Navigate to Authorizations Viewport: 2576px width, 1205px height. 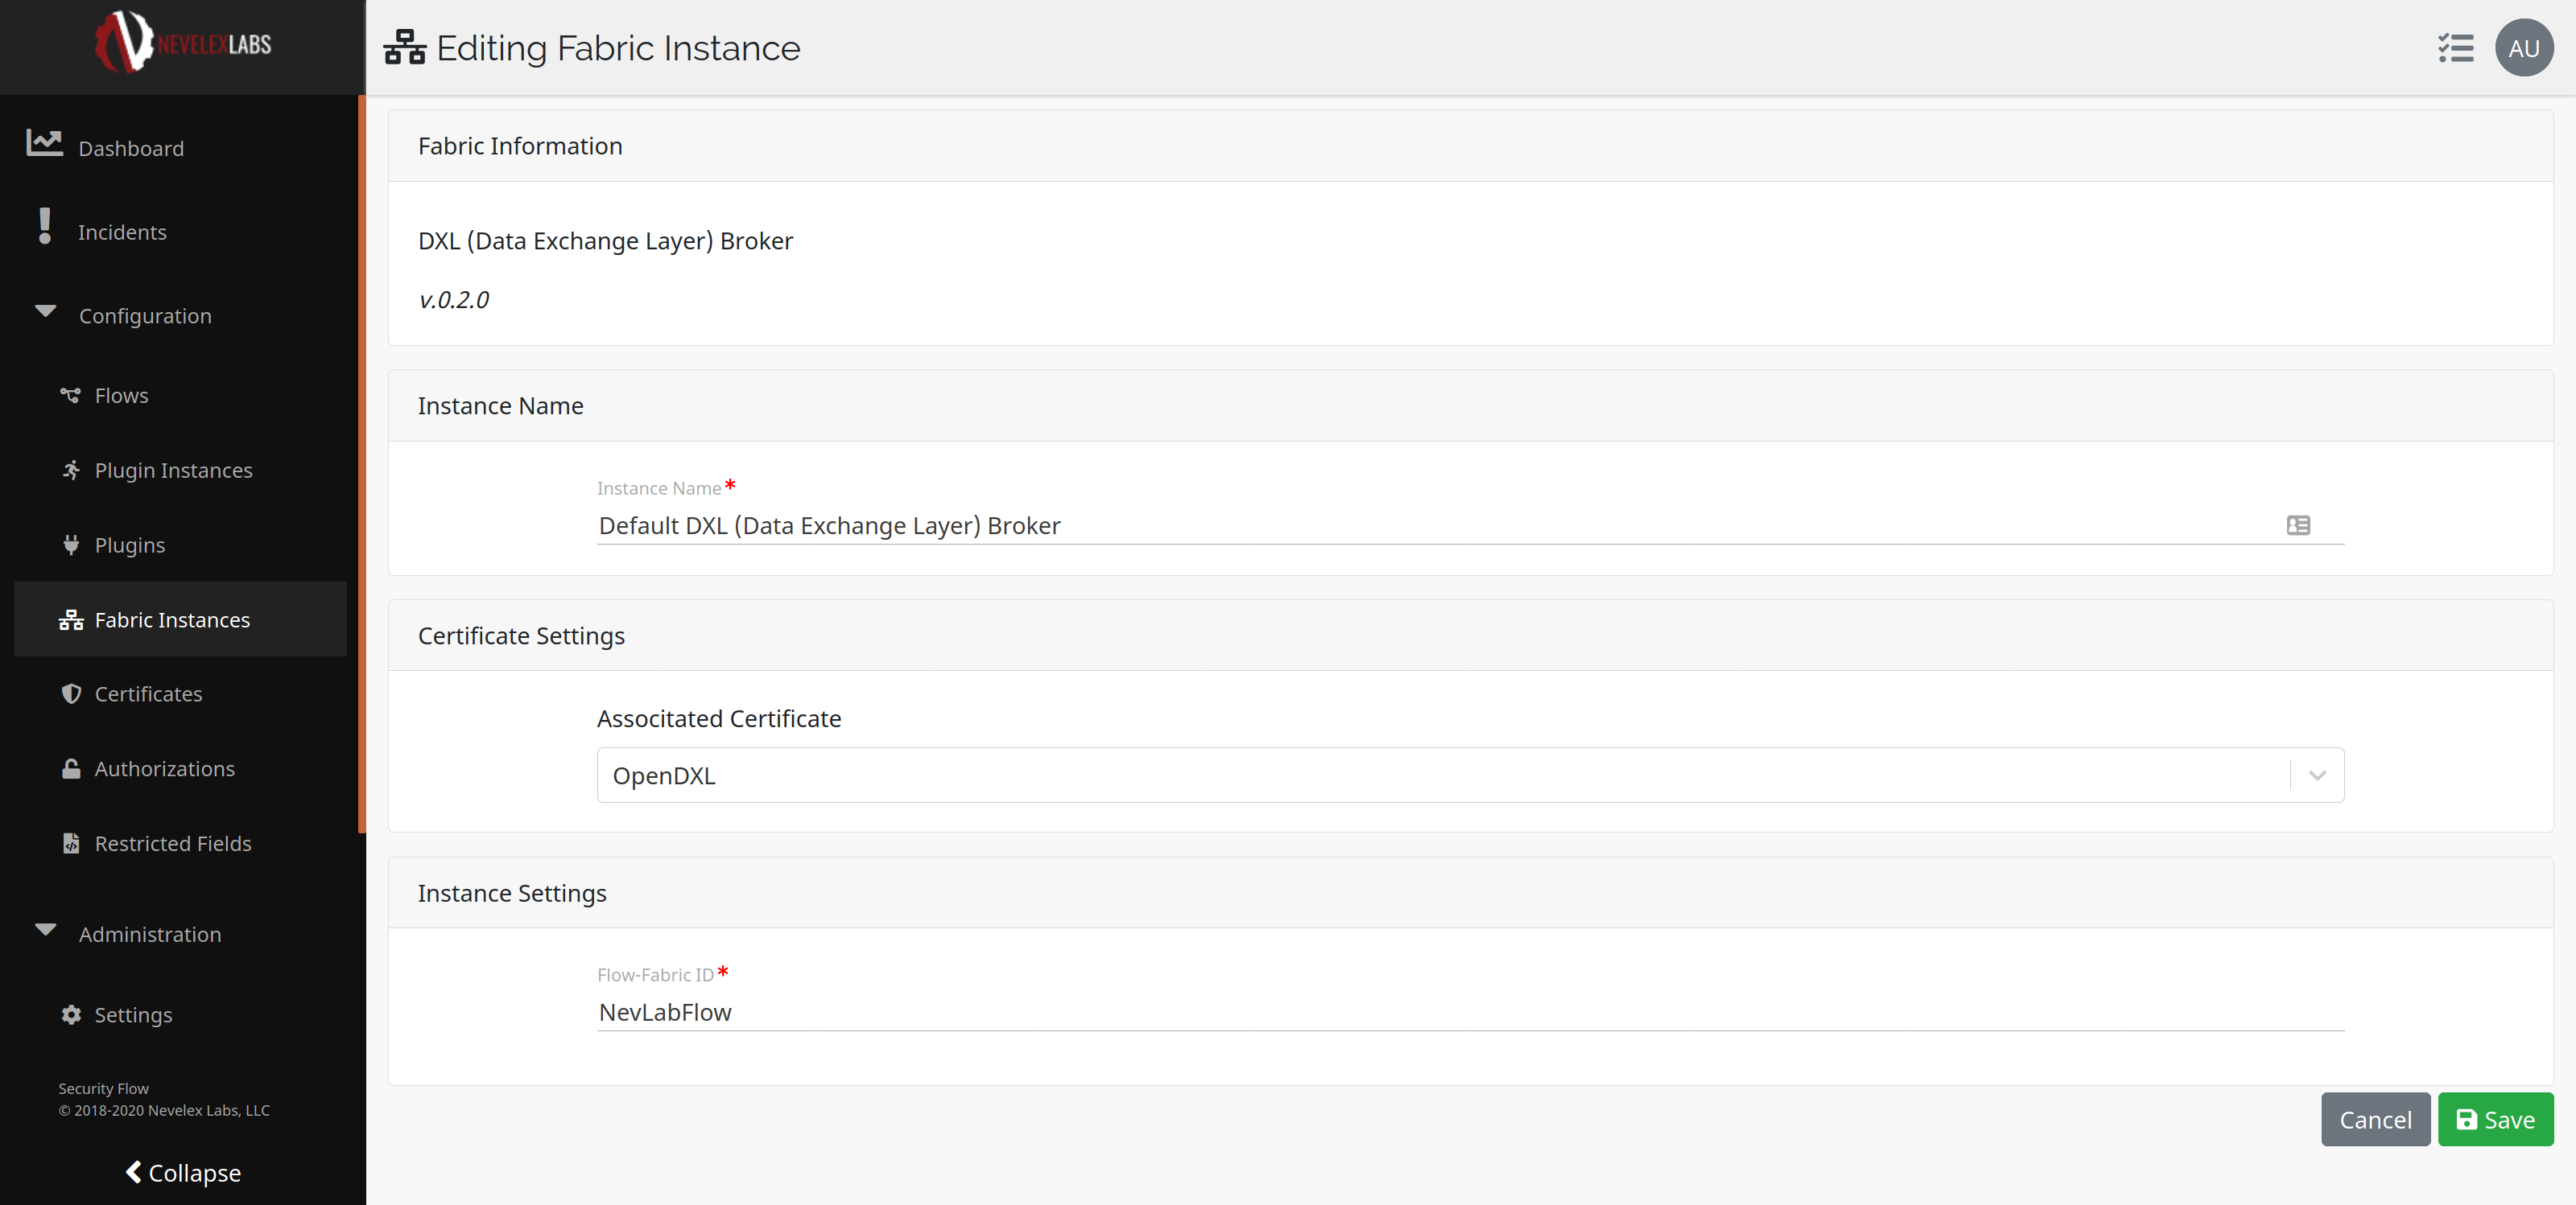(164, 768)
